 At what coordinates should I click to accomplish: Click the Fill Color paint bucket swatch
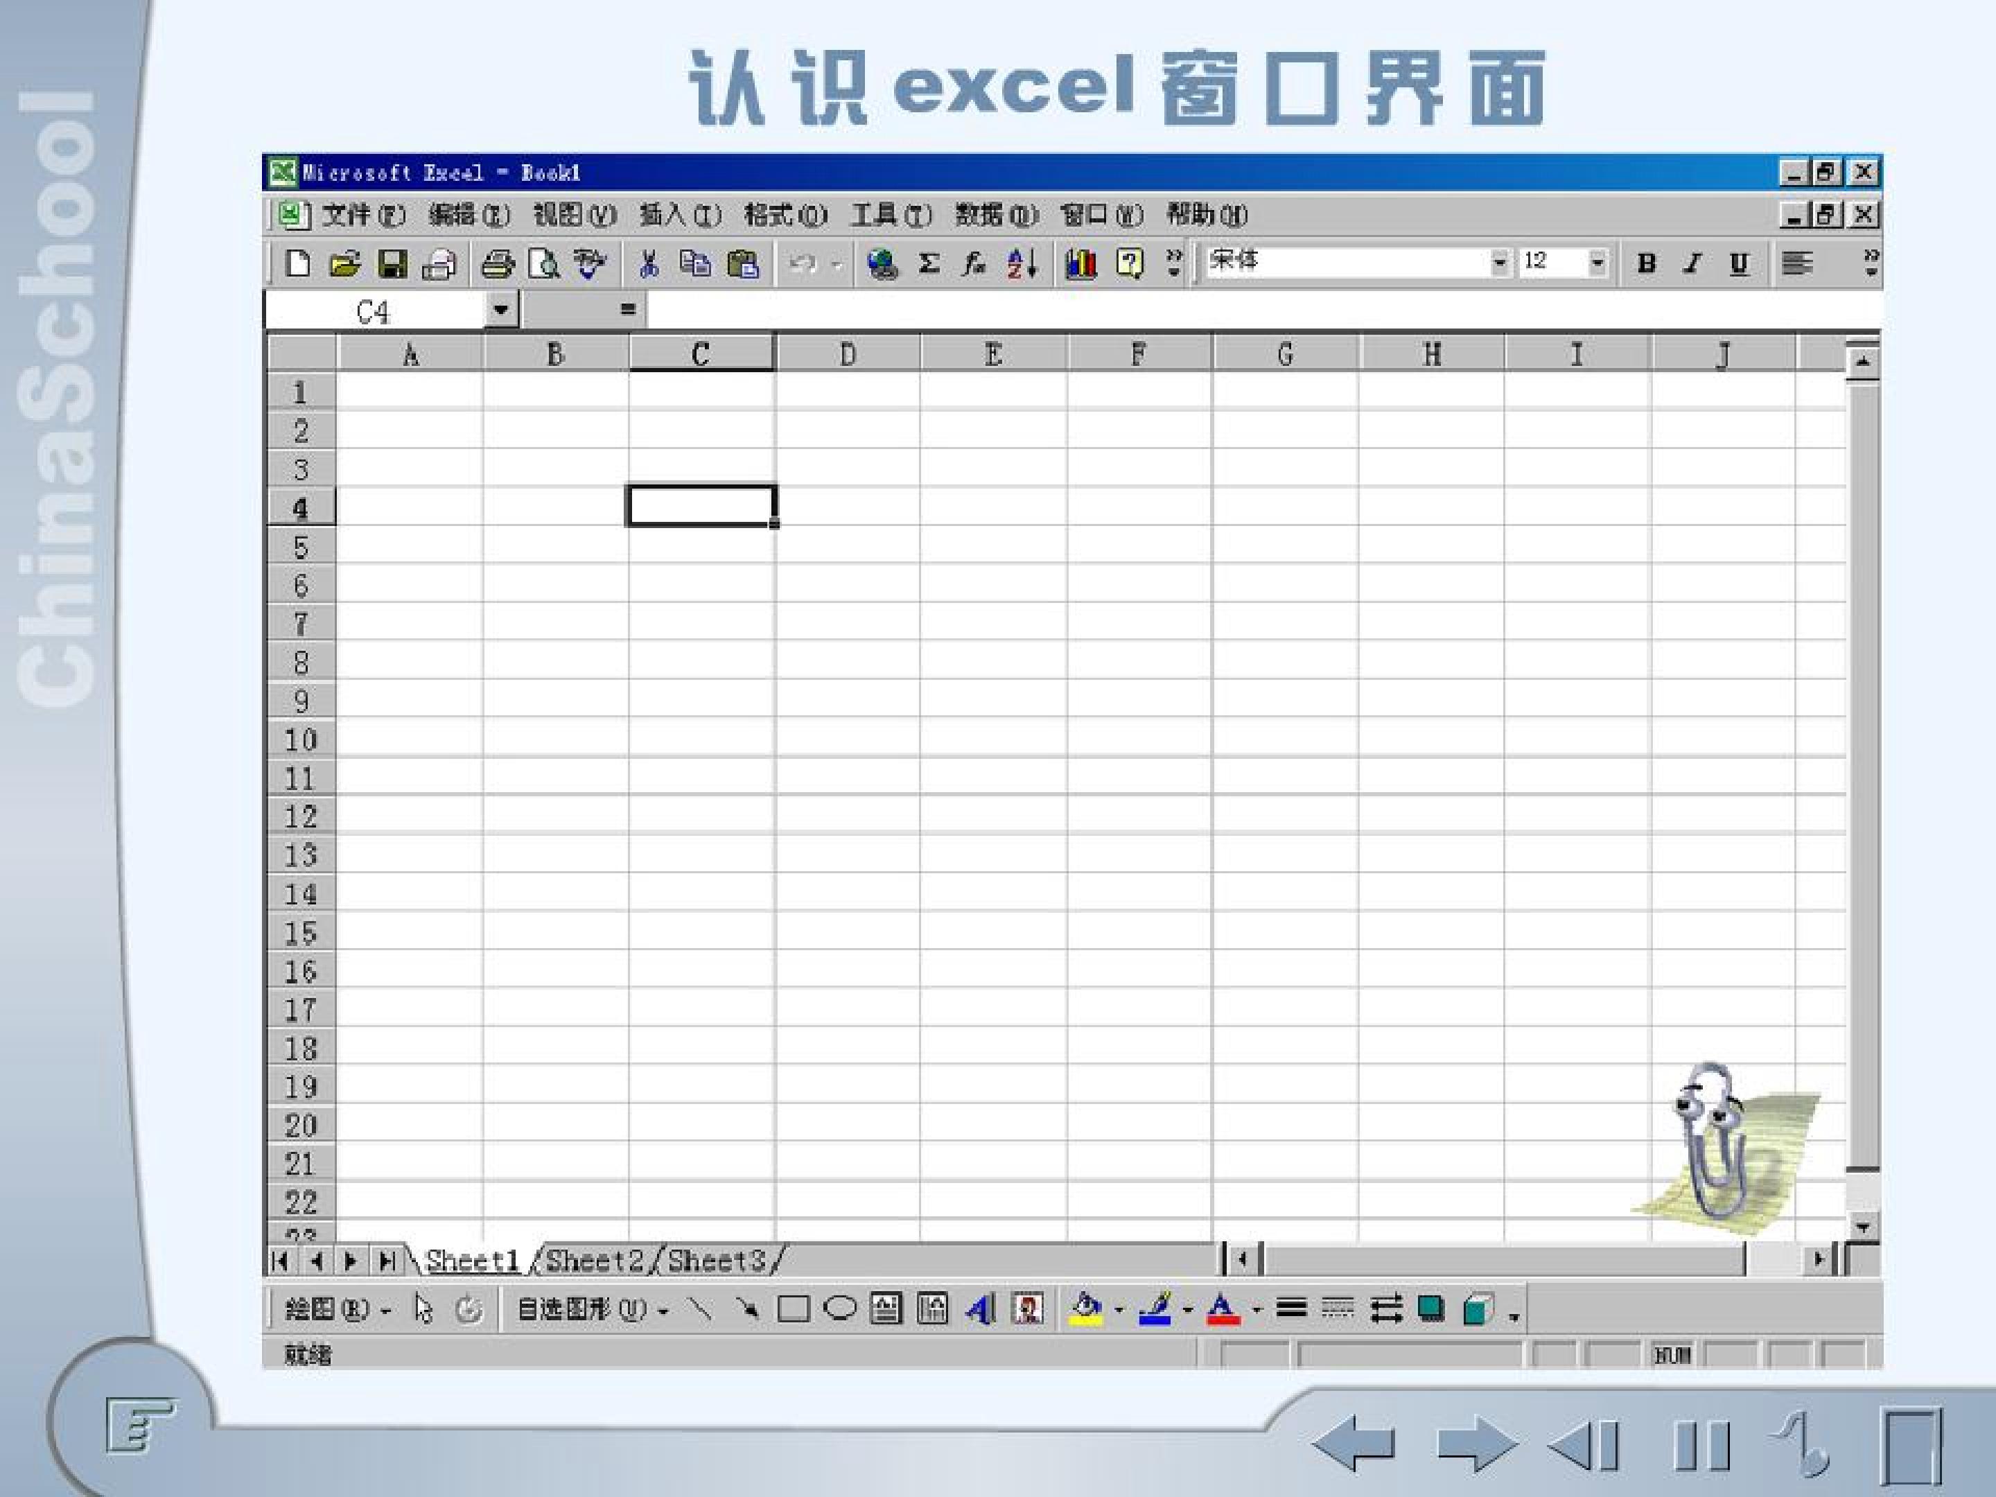tap(1085, 1308)
